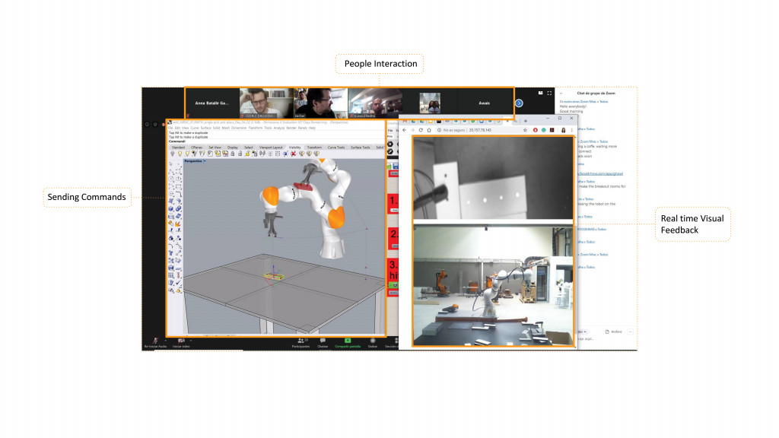This screenshot has height=438, width=779.
Task: Open the Participantes panel
Action: point(300,341)
